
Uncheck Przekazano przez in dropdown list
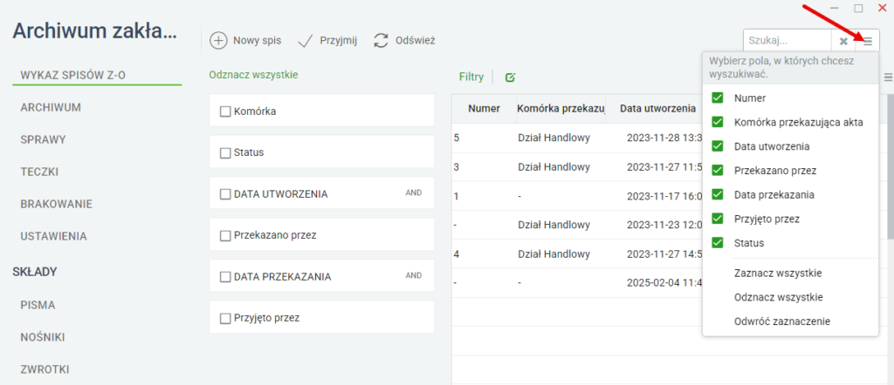(718, 170)
